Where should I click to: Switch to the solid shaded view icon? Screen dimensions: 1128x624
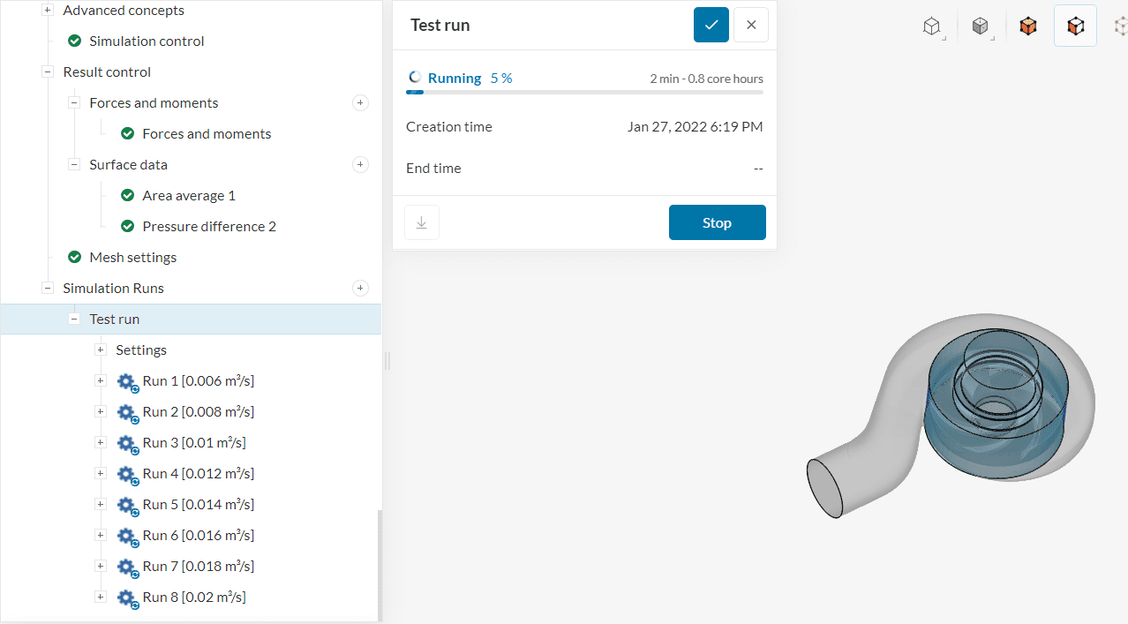pyautogui.click(x=981, y=26)
